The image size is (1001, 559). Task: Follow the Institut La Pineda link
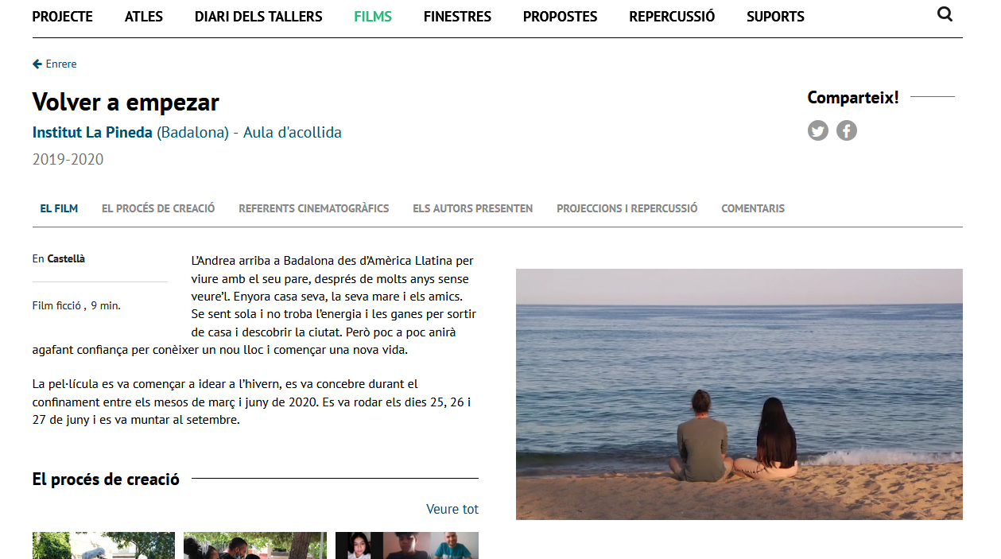pos(92,133)
